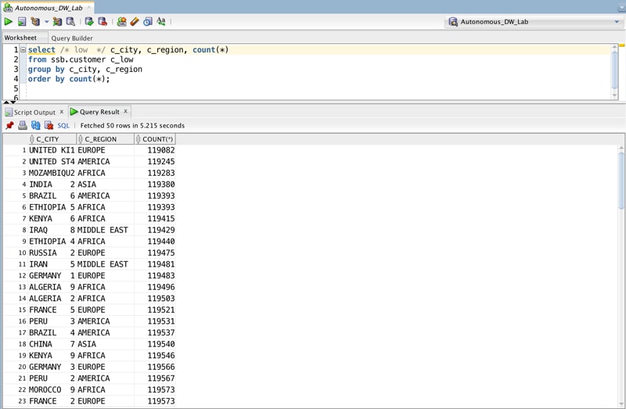Click the SQL Tuning Advisor icon
The height and width of the screenshot is (409, 626).
coord(70,22)
